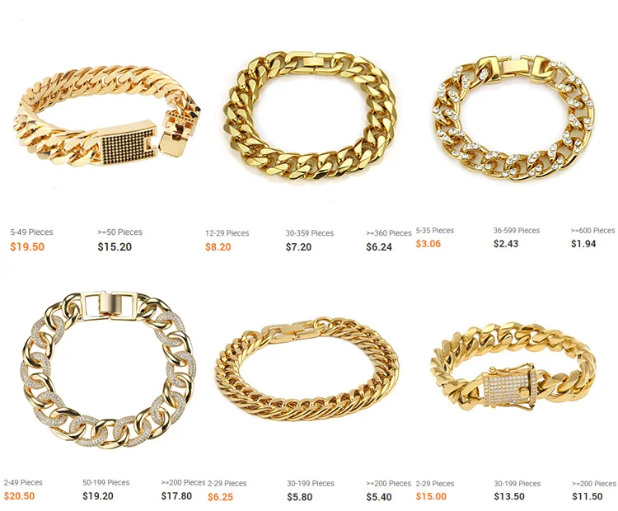618x511 pixels.
Task: Select the $1.94 bulk price
Action: click(x=583, y=244)
